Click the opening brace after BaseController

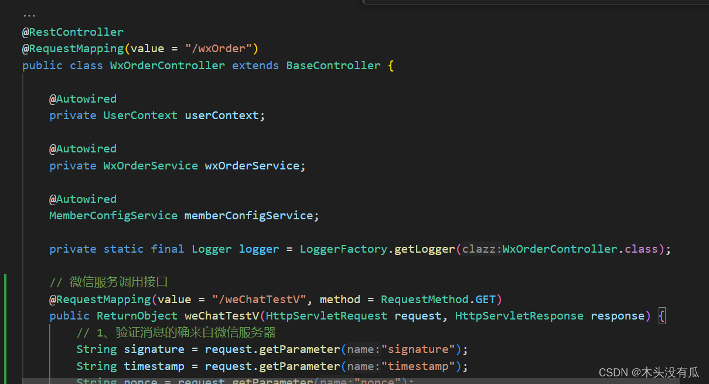pos(391,65)
